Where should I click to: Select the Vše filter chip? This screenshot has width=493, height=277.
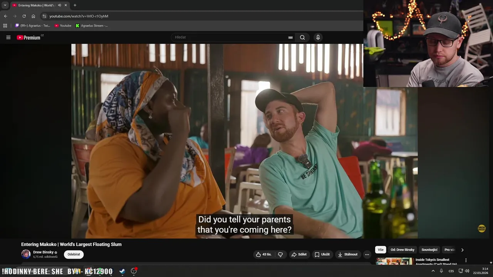381,250
